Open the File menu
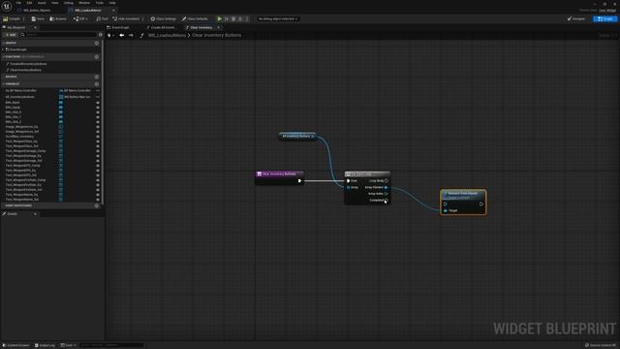The width and height of the screenshot is (620, 349). tap(18, 3)
